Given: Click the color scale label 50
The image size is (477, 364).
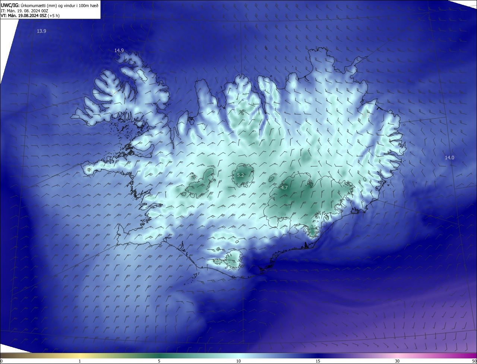Looking at the screenshot, I should coord(474,361).
